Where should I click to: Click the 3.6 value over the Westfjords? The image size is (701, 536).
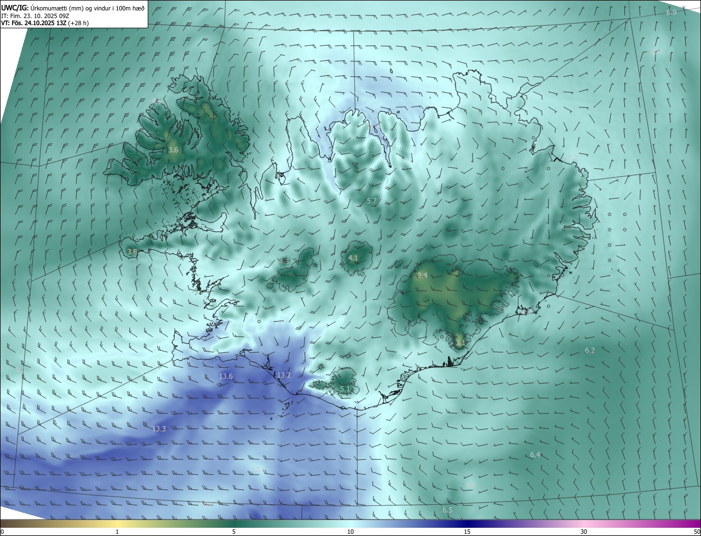pos(173,150)
